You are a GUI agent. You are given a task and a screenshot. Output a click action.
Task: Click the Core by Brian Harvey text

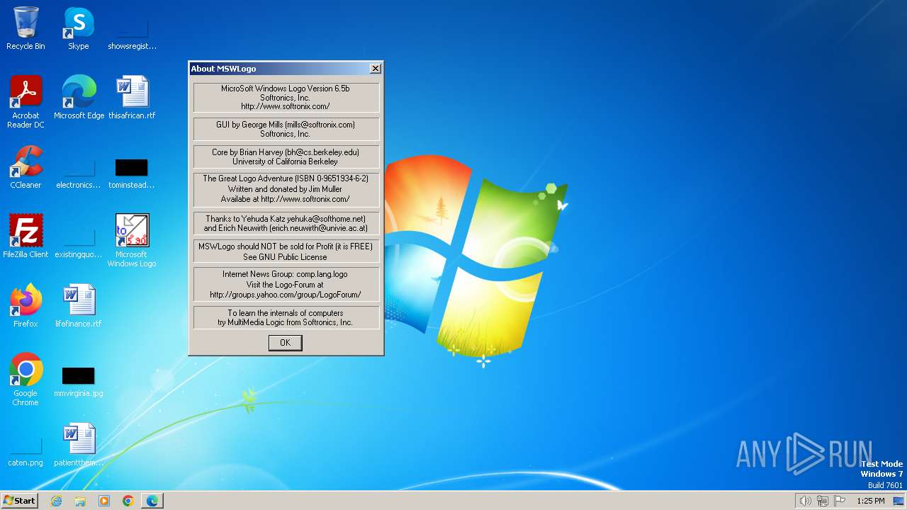pyautogui.click(x=285, y=152)
